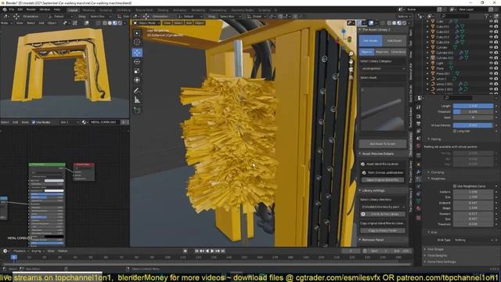Click the camera view gizmo in main viewport
The image size is (501, 282).
(x=351, y=69)
